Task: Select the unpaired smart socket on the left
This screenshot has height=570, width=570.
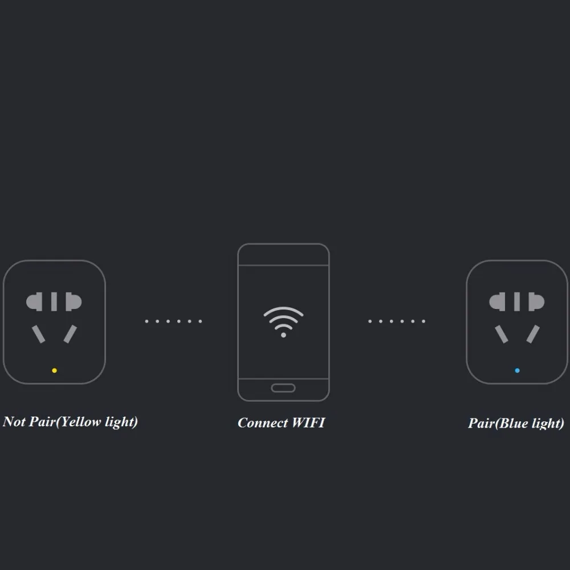Action: tap(55, 322)
